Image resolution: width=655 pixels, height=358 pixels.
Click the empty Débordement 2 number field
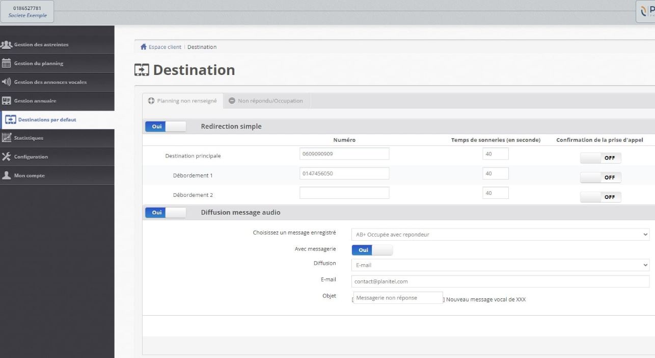coord(344,193)
